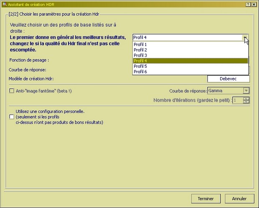The image size is (259, 208).
Task: Increase the number of iterations
Action: [x=246, y=99]
